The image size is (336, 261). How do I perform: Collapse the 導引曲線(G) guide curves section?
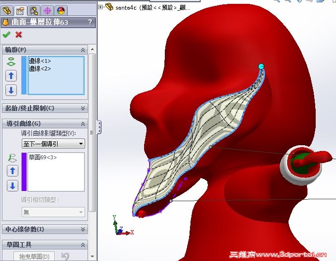click(83, 124)
